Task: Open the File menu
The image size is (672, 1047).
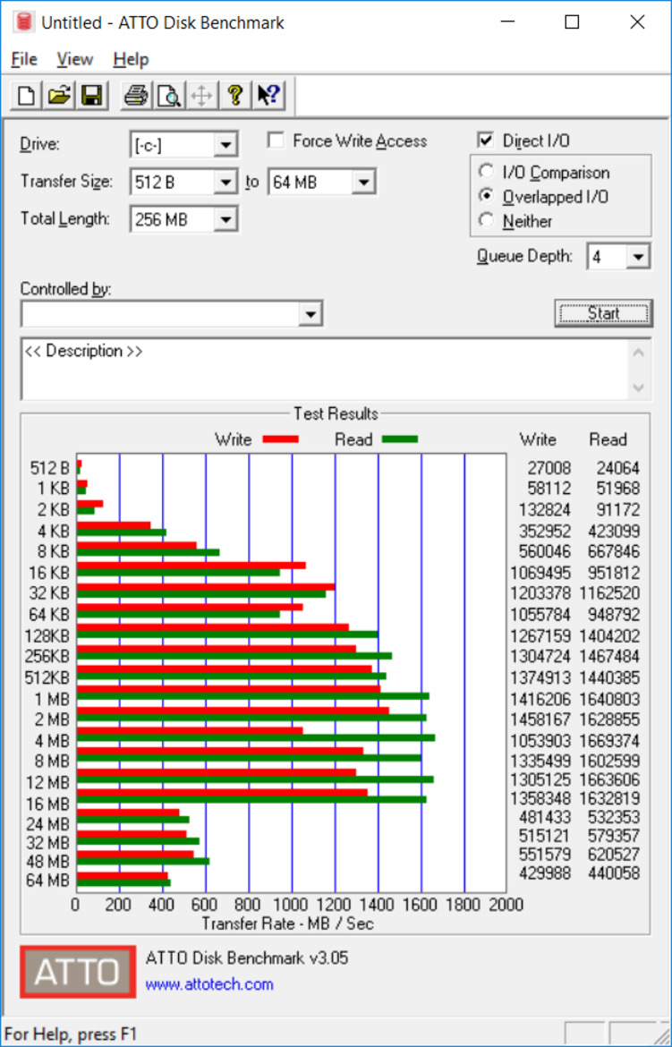Action: (x=24, y=59)
